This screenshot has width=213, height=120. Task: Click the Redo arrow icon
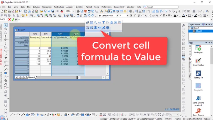(x=93, y=15)
